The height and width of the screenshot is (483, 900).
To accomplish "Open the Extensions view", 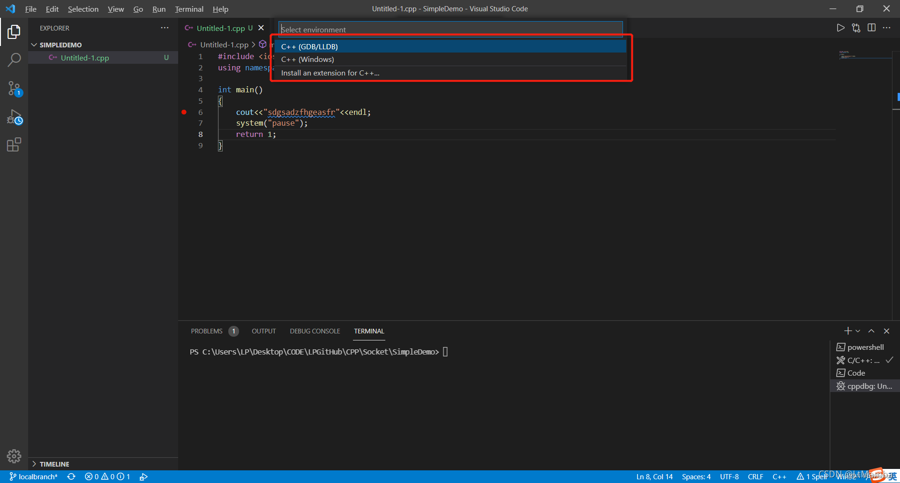I will click(14, 144).
